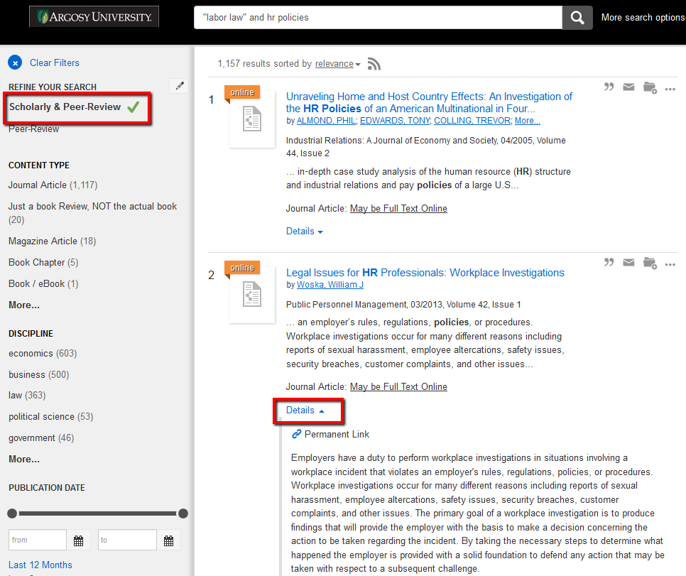This screenshot has height=576, width=686.
Task: Expand Details for result 1
Action: tap(305, 232)
